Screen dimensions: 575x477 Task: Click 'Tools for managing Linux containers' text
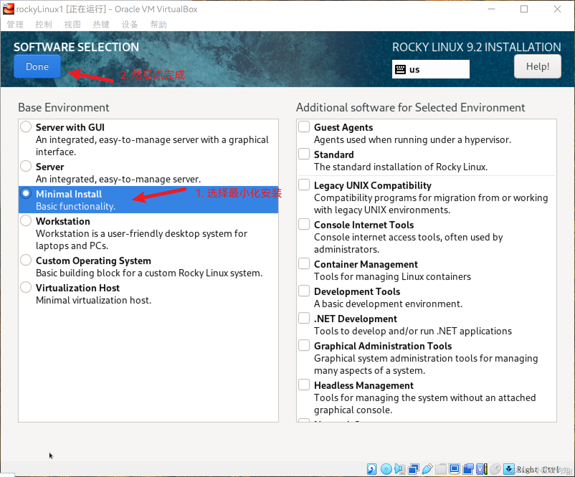click(393, 277)
